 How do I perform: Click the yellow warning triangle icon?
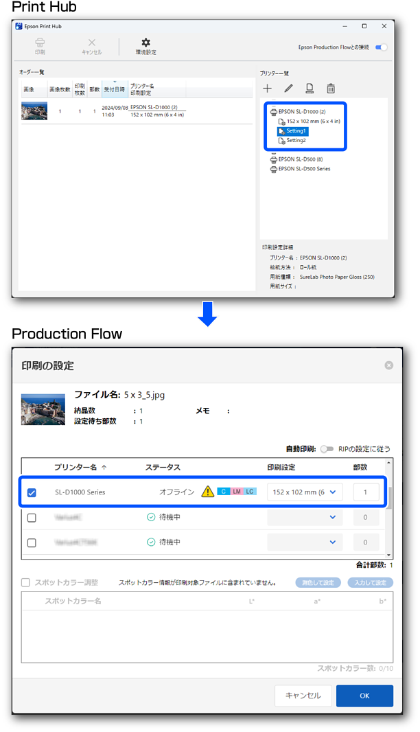207,492
